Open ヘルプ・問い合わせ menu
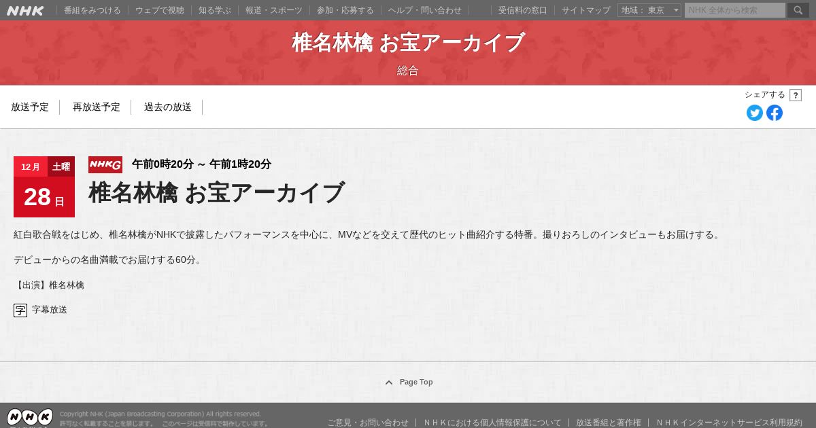Screen dimensions: 816x428 [x=425, y=10]
